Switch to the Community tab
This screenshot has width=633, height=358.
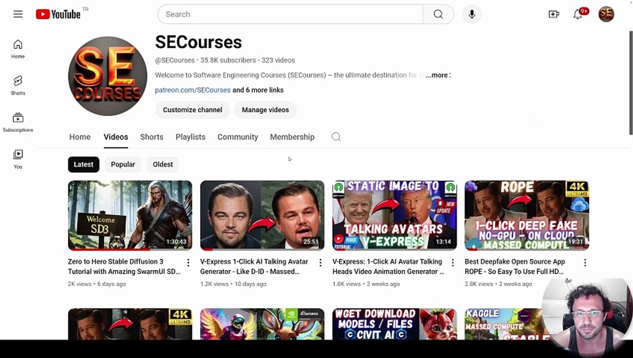pyautogui.click(x=237, y=137)
